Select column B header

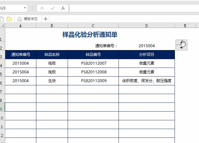coord(52,26)
